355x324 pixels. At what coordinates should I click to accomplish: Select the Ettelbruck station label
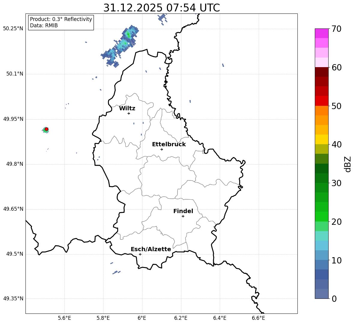[169, 144]
